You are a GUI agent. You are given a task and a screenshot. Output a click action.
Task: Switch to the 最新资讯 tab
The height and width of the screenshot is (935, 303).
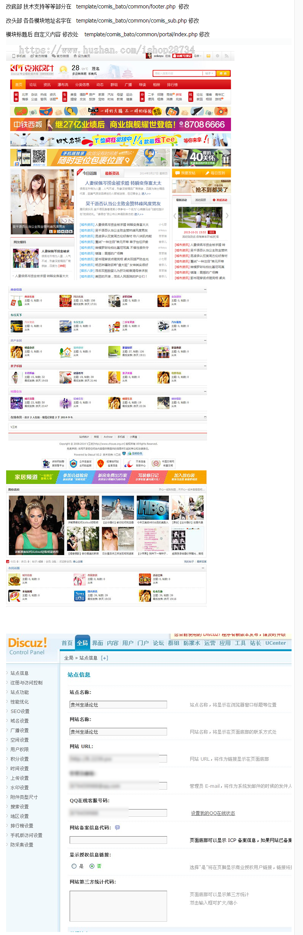coord(112,173)
